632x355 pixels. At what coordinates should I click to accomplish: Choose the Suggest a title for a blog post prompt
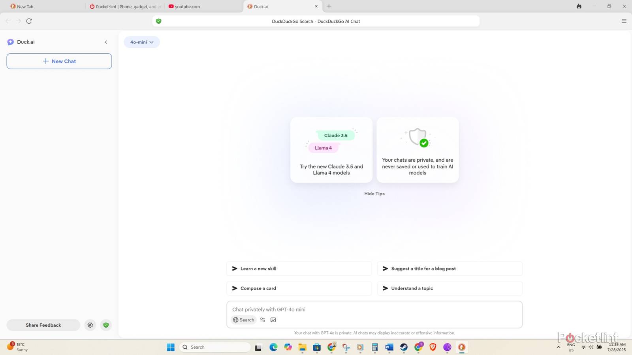point(450,269)
